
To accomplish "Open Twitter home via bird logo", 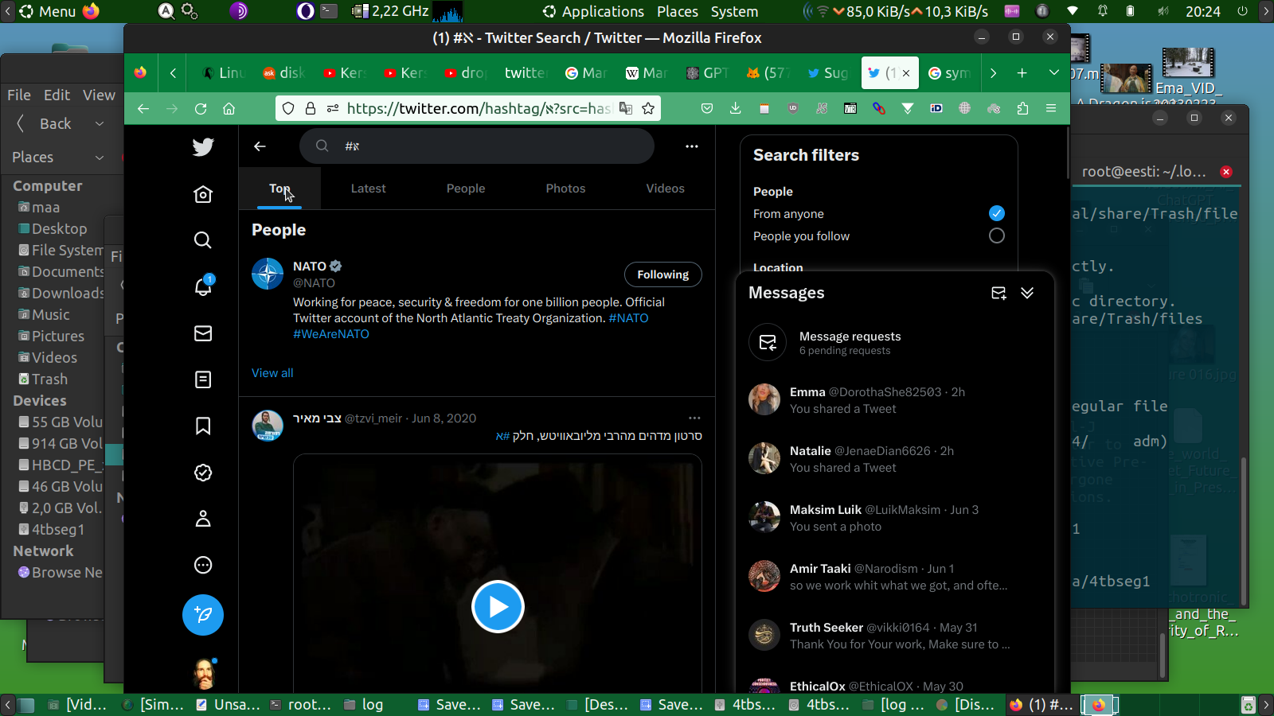I will (203, 146).
